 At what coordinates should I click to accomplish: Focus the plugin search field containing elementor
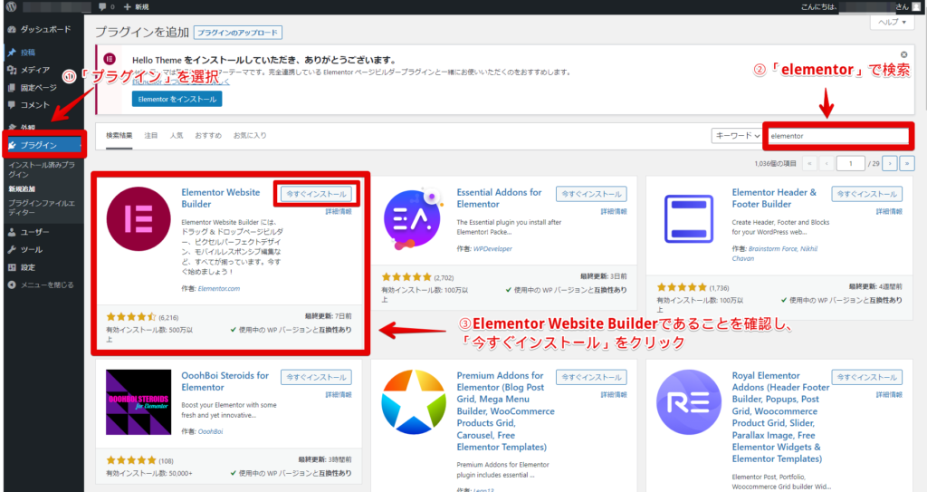837,136
